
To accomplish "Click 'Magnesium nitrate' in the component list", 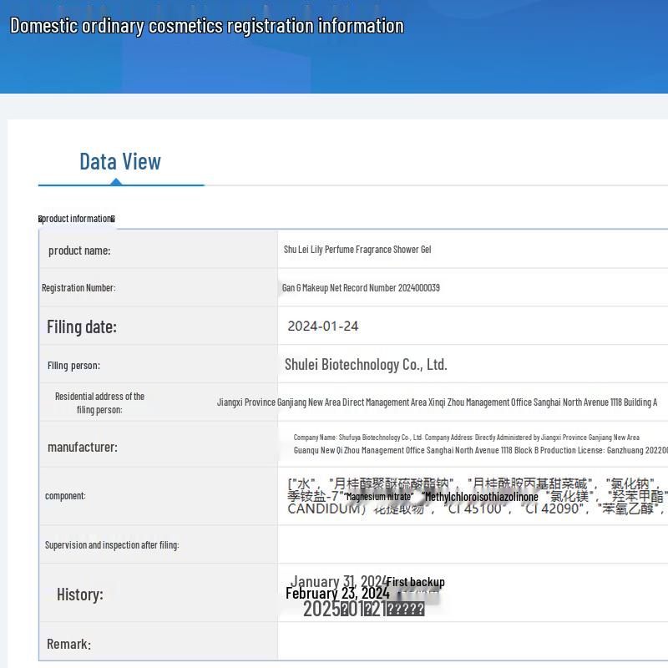I will 379,497.
